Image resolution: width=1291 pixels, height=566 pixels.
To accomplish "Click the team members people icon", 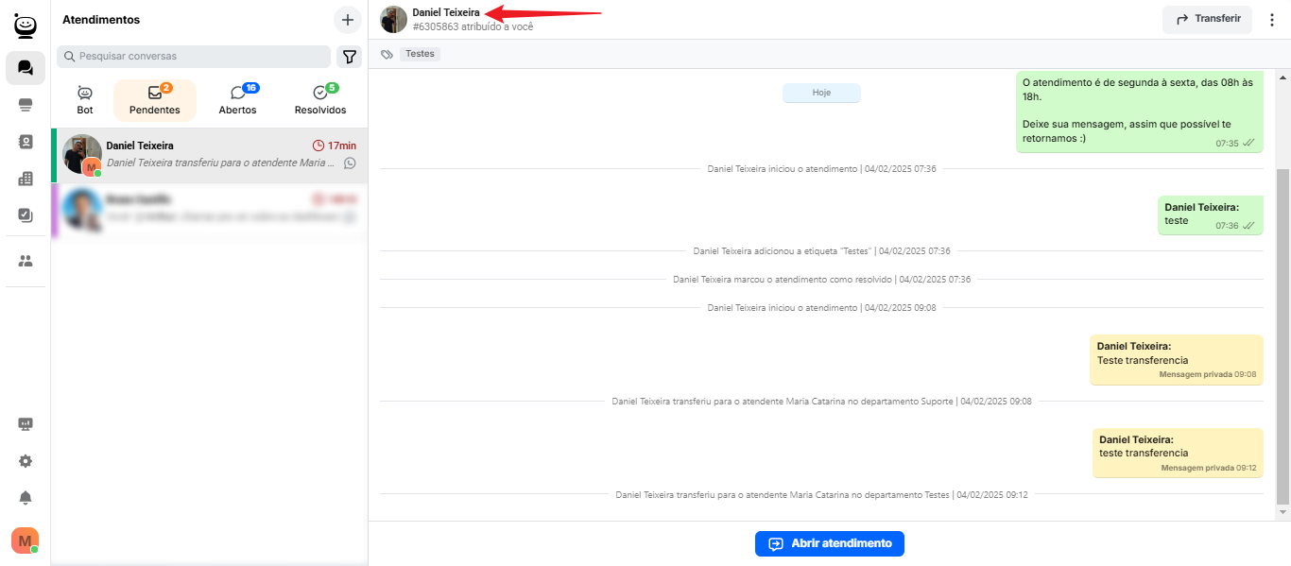I will 26,261.
